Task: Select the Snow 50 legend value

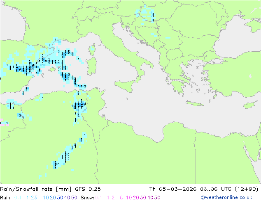Action: pos(158,198)
